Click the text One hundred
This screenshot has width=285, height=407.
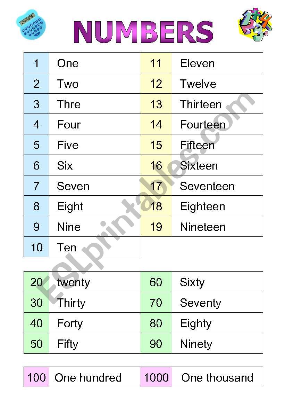pyautogui.click(x=88, y=378)
